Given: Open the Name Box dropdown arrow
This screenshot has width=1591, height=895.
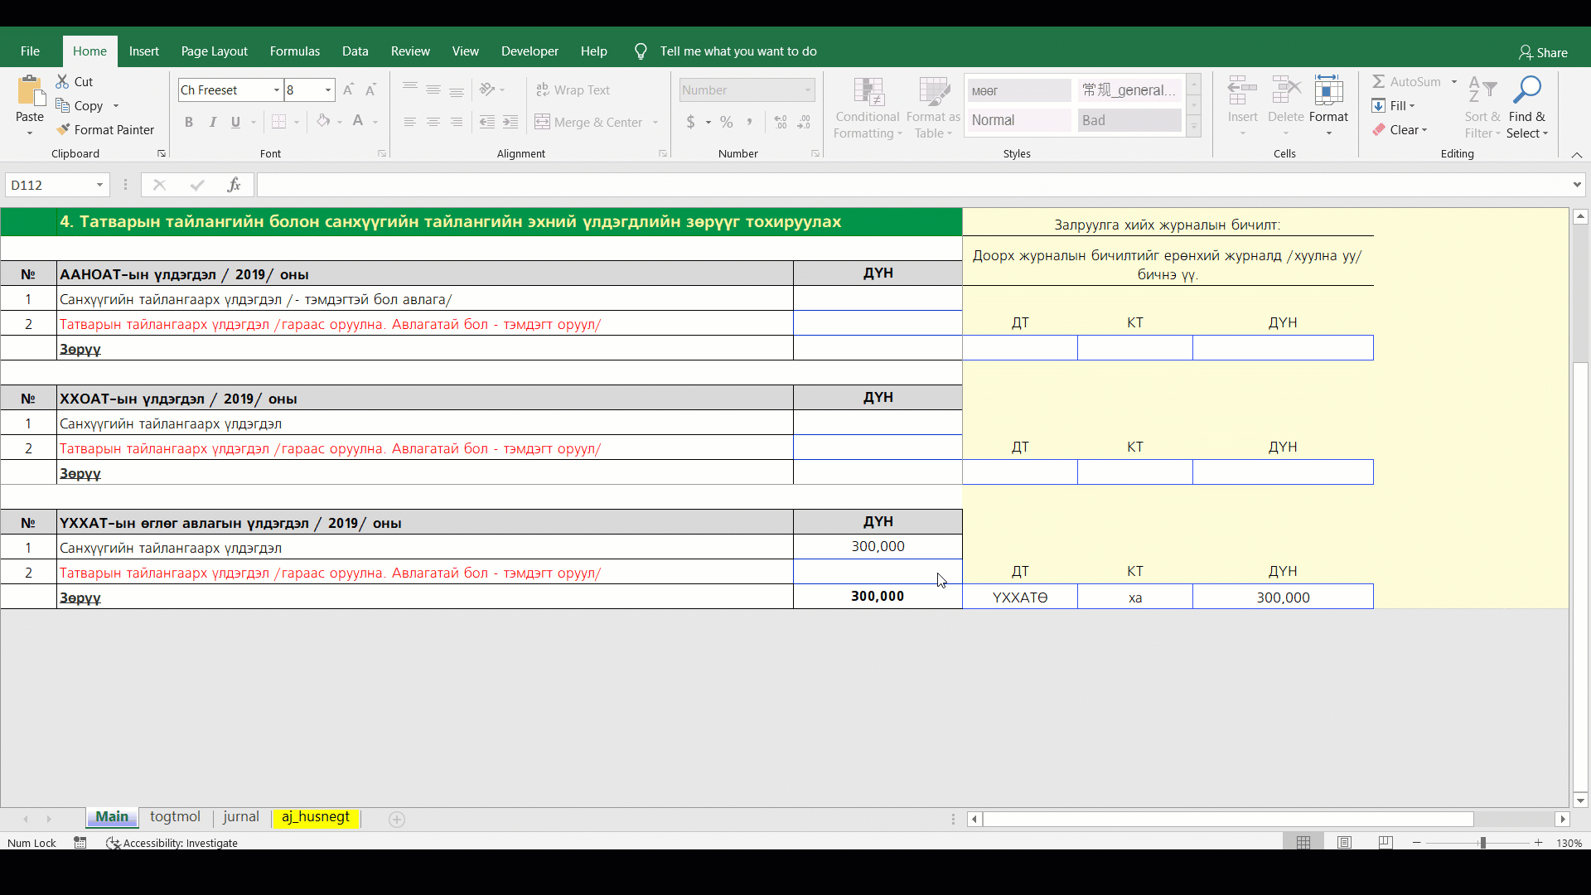Looking at the screenshot, I should coord(99,185).
